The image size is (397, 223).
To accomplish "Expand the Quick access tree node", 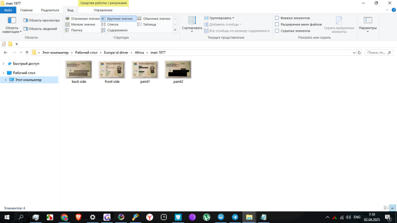I will [x=4, y=63].
